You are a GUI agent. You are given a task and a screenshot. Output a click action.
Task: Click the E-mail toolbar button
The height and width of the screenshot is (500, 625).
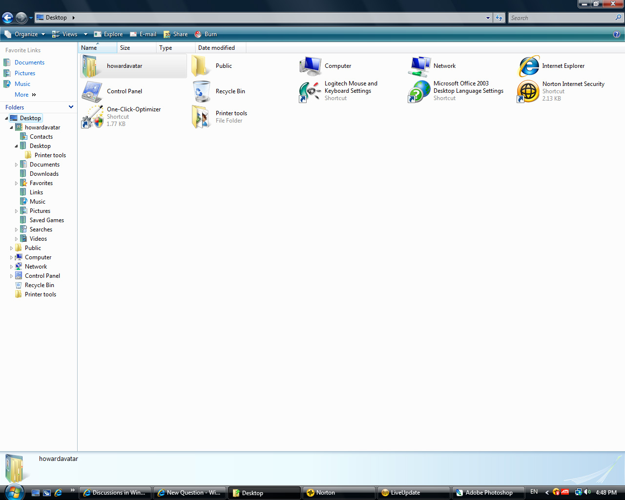143,34
